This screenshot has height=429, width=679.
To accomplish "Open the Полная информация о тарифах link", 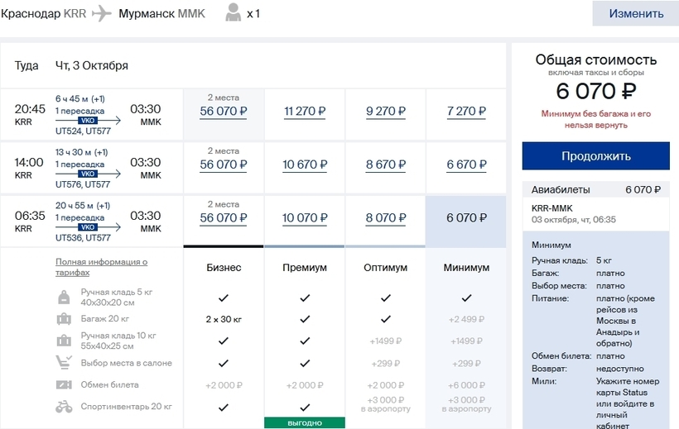I will point(101,267).
